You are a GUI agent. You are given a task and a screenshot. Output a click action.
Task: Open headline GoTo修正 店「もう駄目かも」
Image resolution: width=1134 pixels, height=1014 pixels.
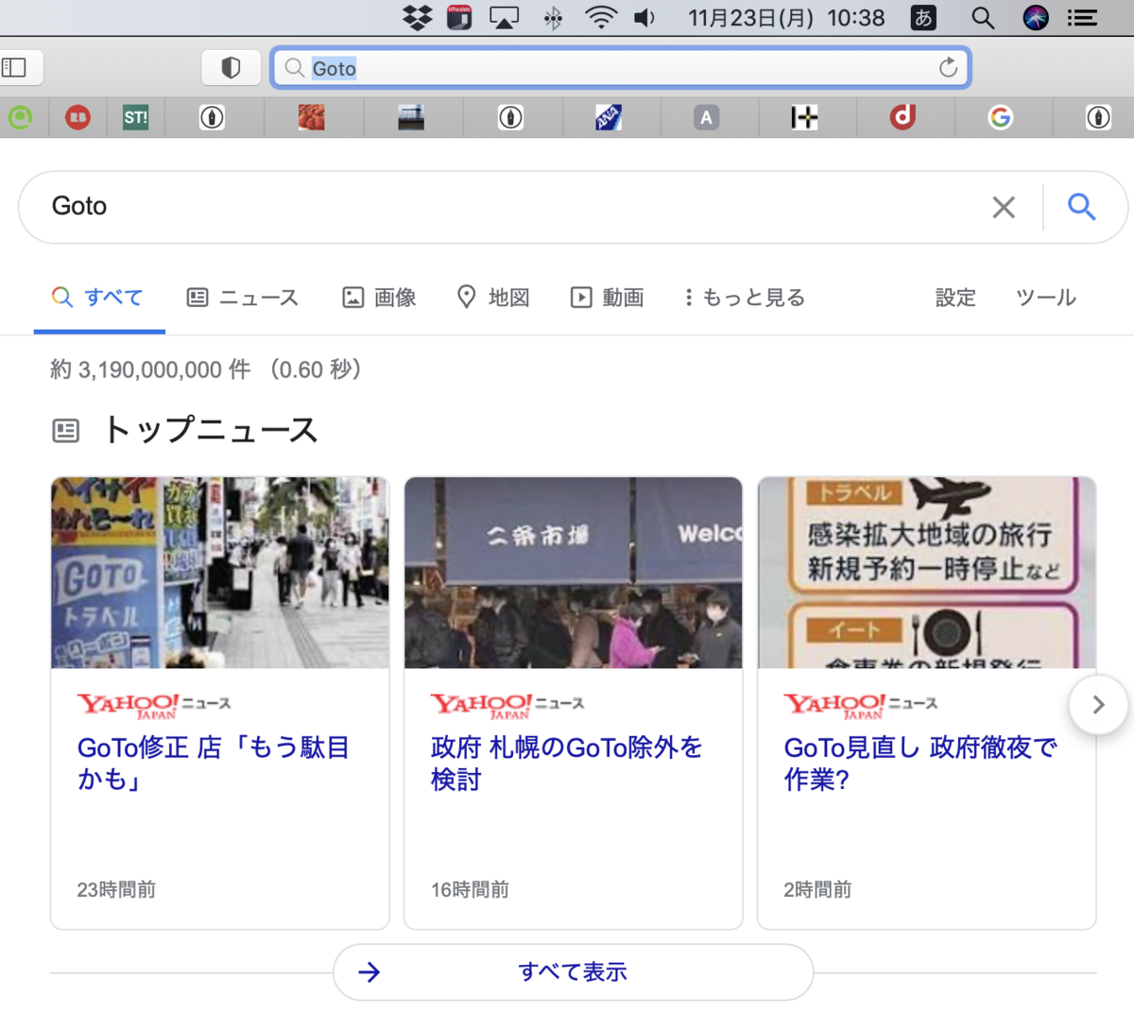click(x=214, y=764)
